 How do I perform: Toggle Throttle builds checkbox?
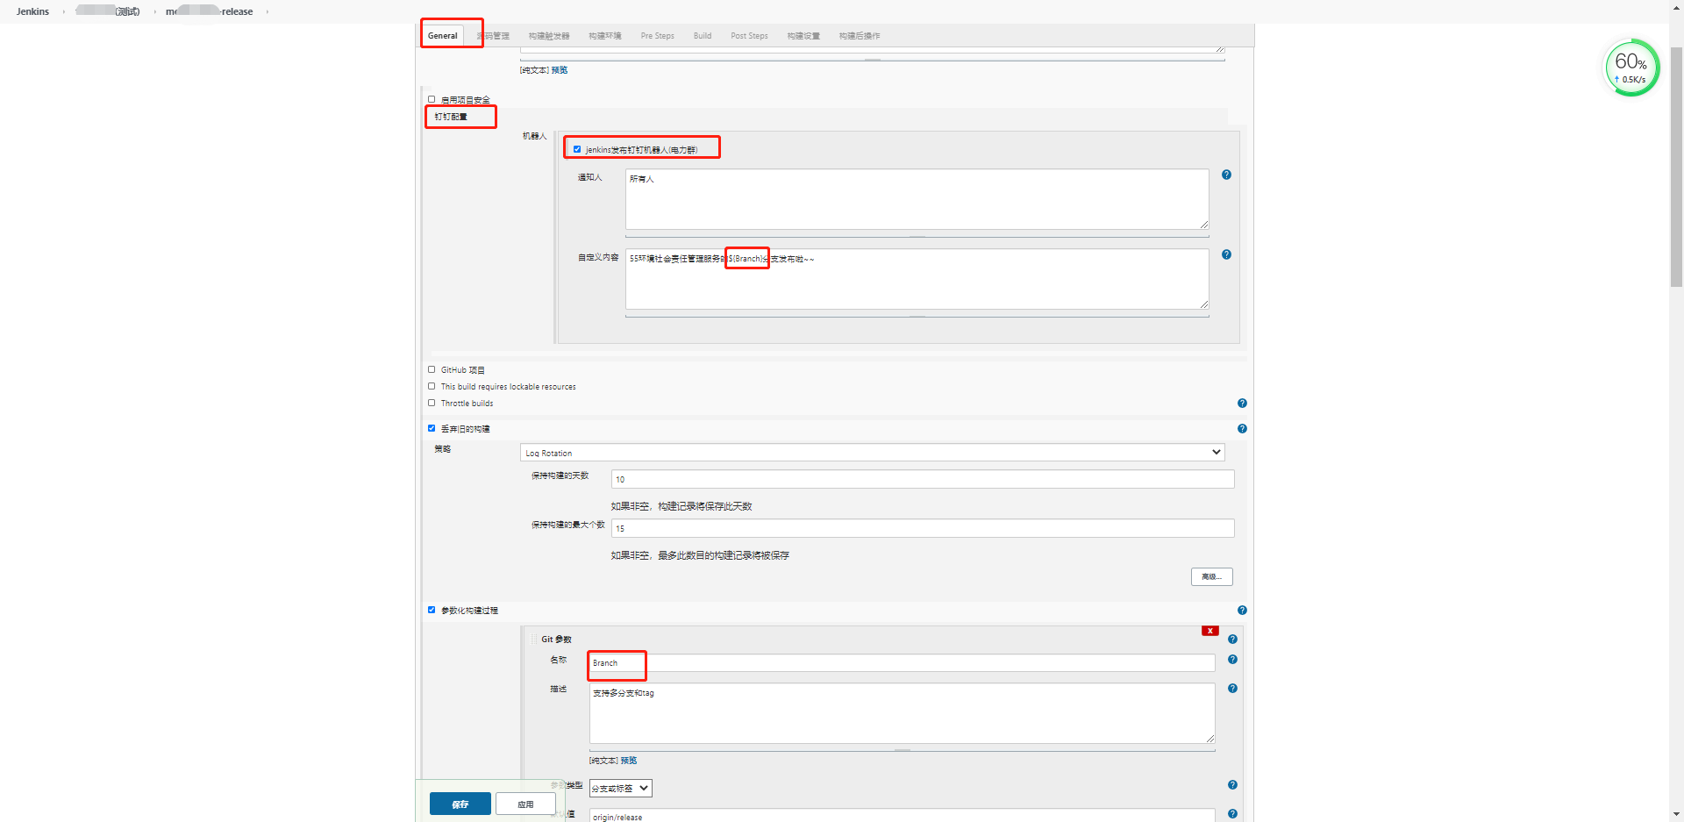(432, 403)
